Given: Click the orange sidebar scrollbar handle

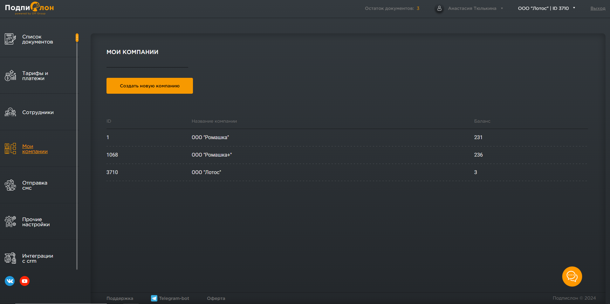Looking at the screenshot, I should pyautogui.click(x=77, y=38).
